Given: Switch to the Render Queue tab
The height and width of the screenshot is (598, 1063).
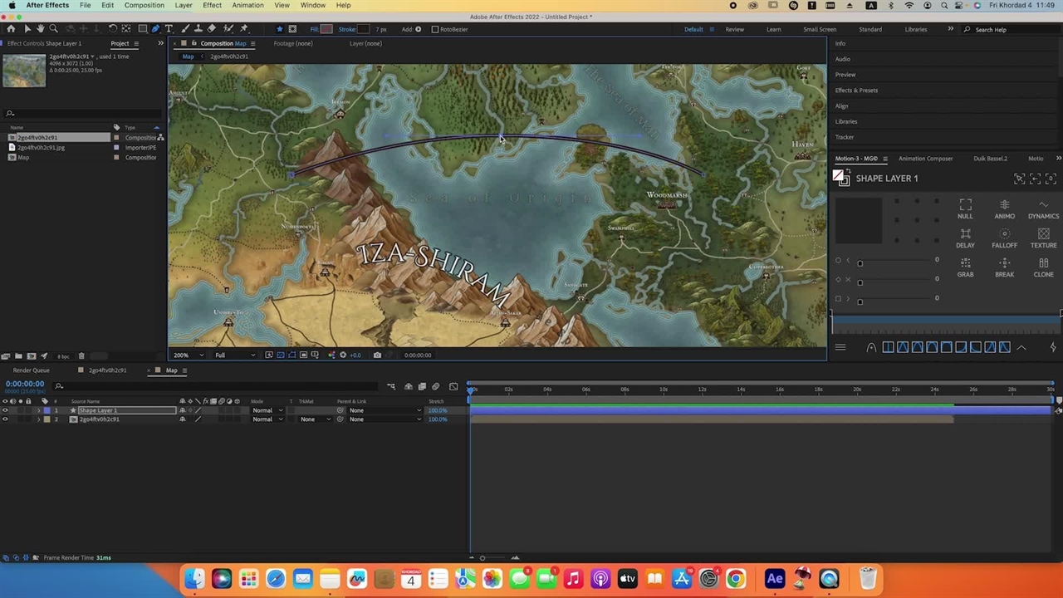Looking at the screenshot, I should tap(31, 370).
